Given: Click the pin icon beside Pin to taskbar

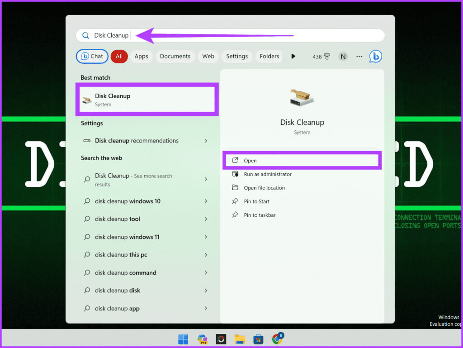Looking at the screenshot, I should coord(235,215).
